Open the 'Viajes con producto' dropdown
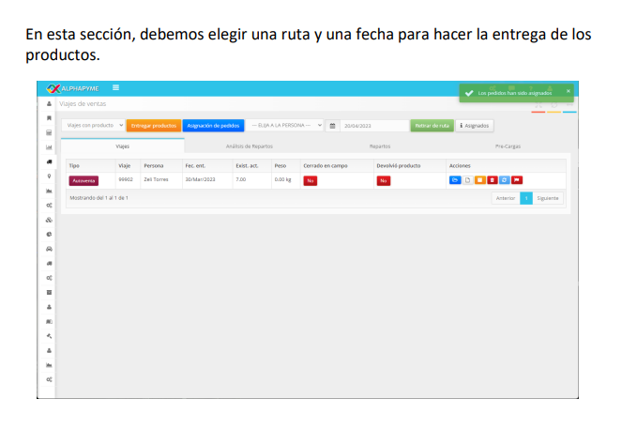This screenshot has width=622, height=445. 94,125
